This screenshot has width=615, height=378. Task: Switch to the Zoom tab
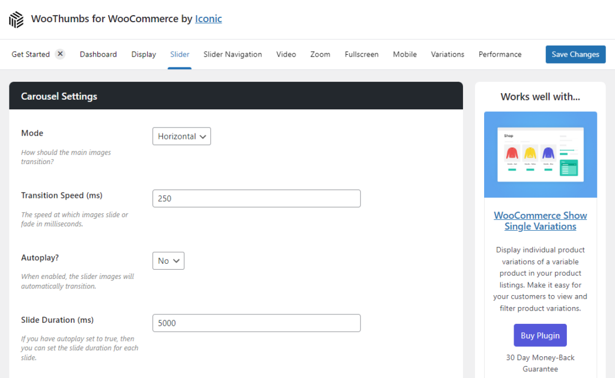[x=320, y=54]
